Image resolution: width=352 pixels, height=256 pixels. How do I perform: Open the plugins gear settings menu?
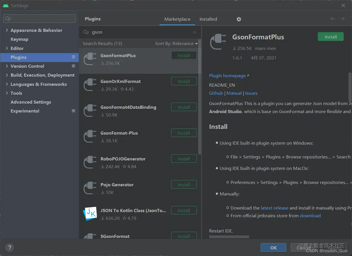point(239,19)
